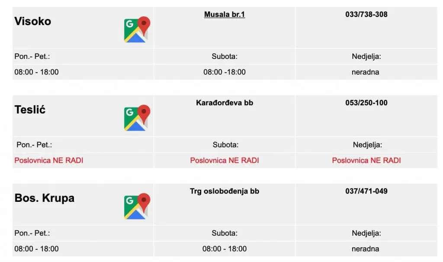Select the Visoko city heading
Viewport: 443px width, 262px height.
pos(32,21)
